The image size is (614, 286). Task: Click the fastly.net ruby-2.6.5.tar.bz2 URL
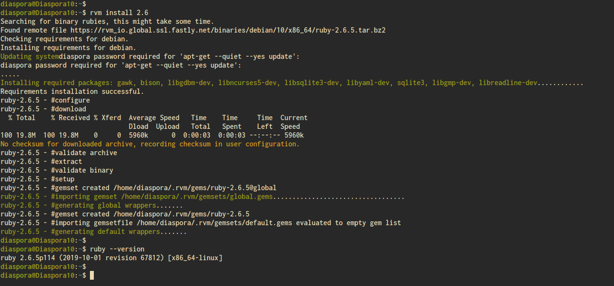click(228, 30)
